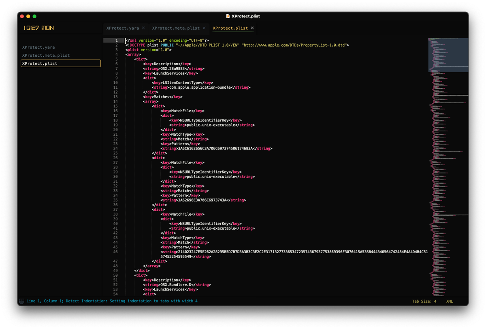The image size is (486, 329).
Task: Close the active XProtect.plist tab
Action: [x=252, y=28]
